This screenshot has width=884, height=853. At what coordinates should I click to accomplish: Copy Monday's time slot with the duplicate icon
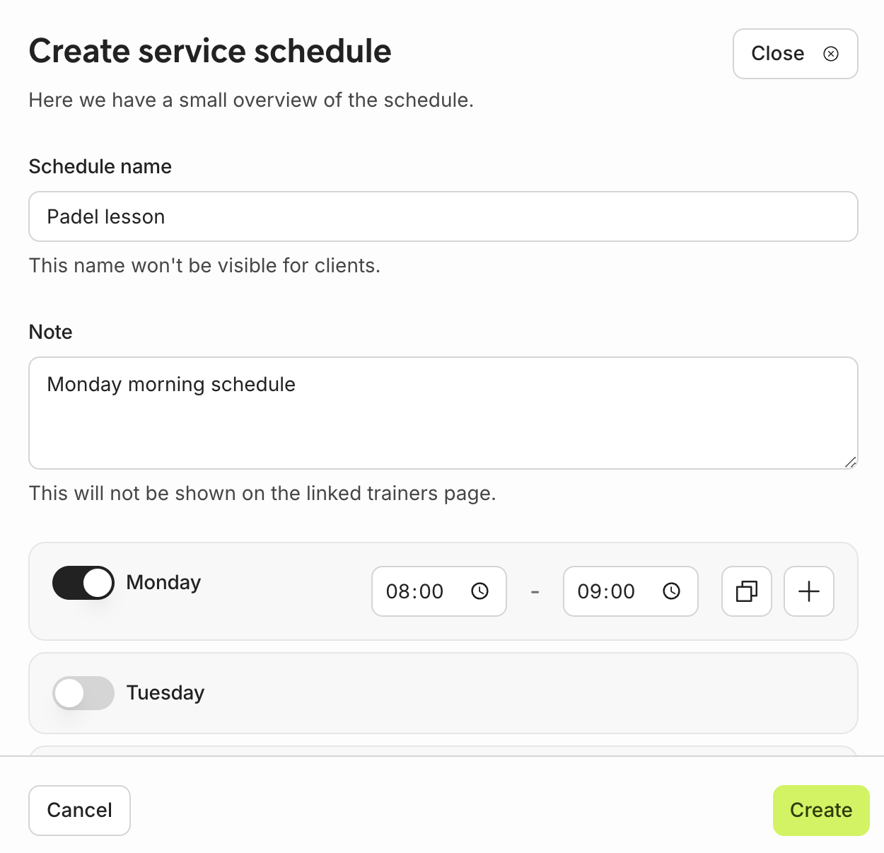pyautogui.click(x=747, y=591)
